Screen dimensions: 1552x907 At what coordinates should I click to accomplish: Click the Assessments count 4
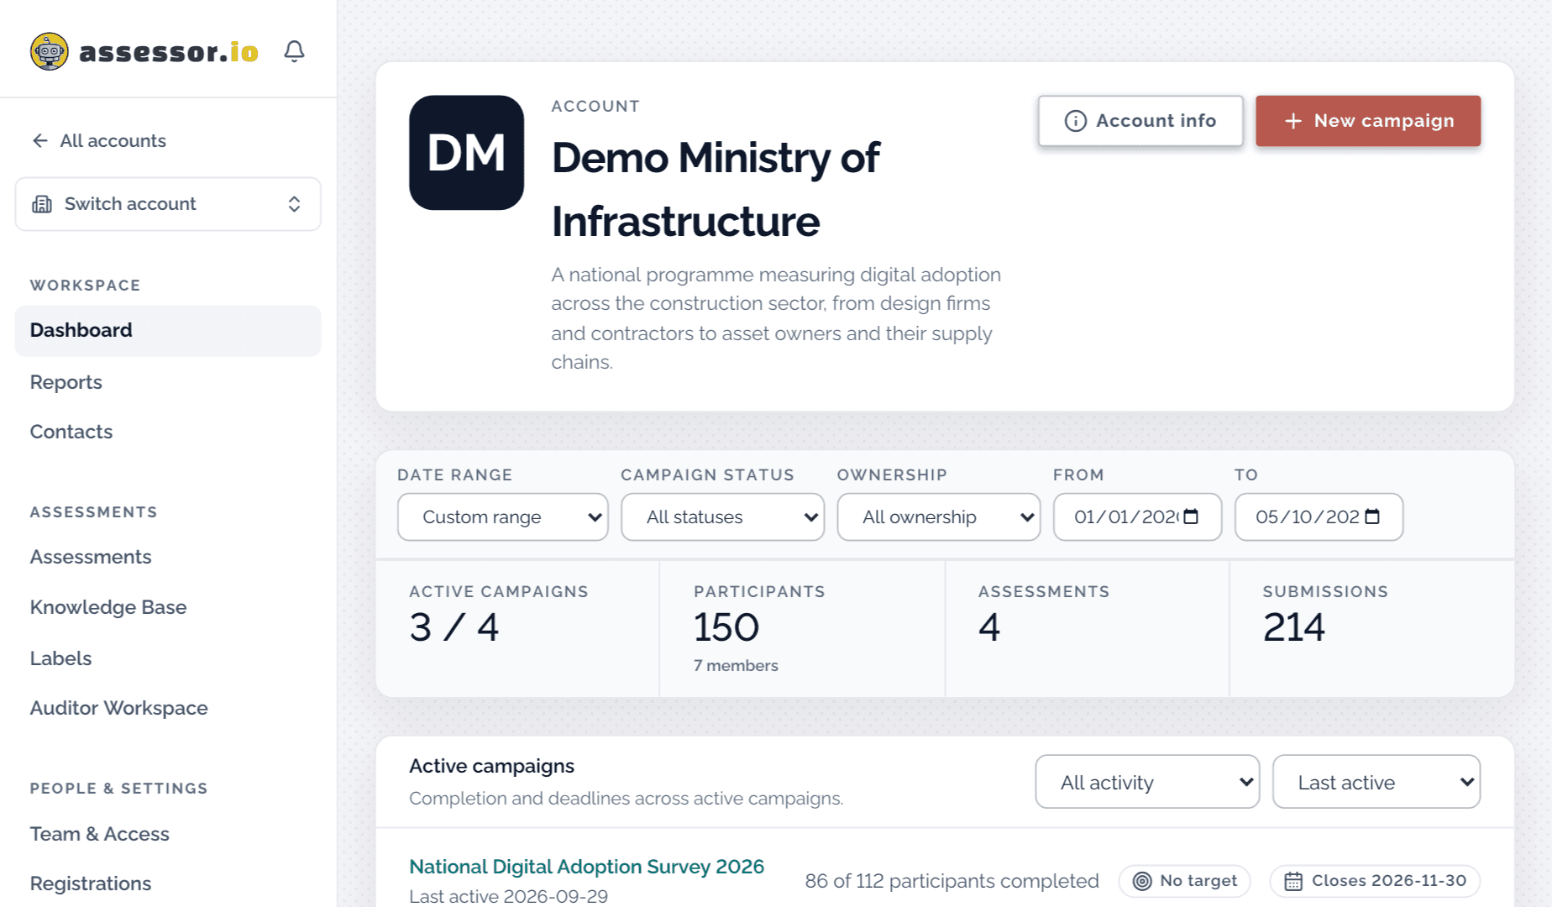(x=989, y=627)
